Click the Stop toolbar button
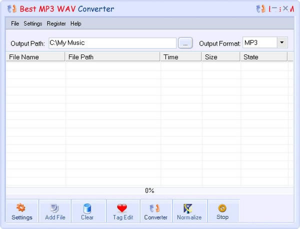 [x=223, y=211]
